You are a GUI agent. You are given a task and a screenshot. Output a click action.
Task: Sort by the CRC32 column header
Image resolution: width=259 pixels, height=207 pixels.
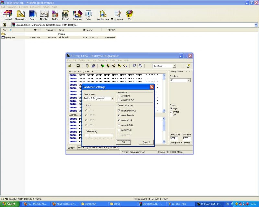[108, 30]
